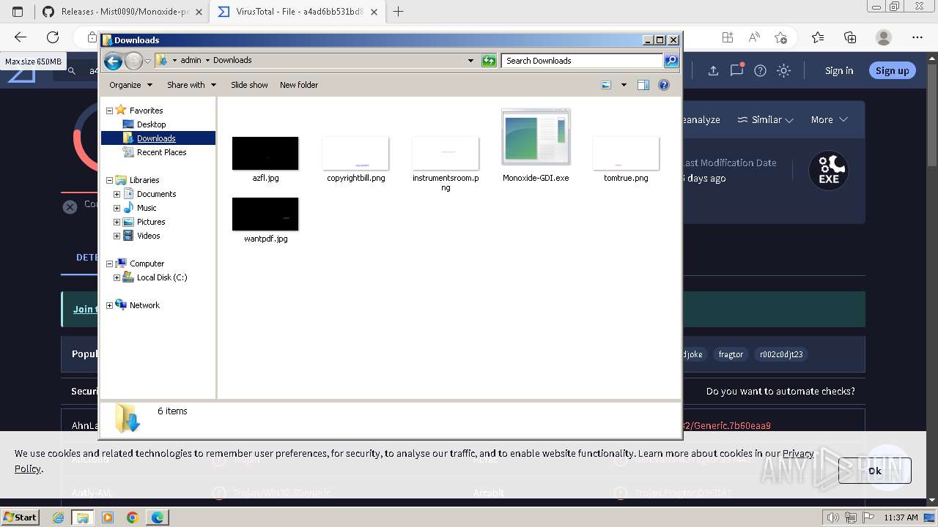Open browser collections icon

[x=850, y=37]
